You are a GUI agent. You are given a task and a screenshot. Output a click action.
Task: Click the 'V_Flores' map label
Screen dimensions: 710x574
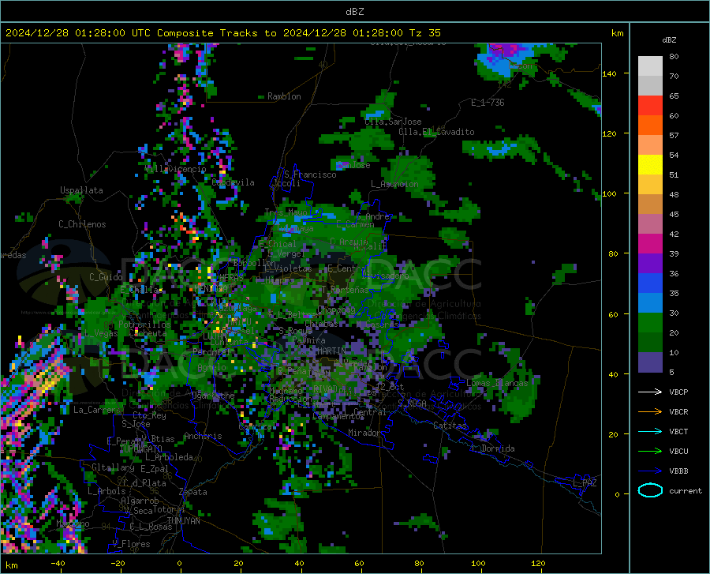(x=131, y=544)
